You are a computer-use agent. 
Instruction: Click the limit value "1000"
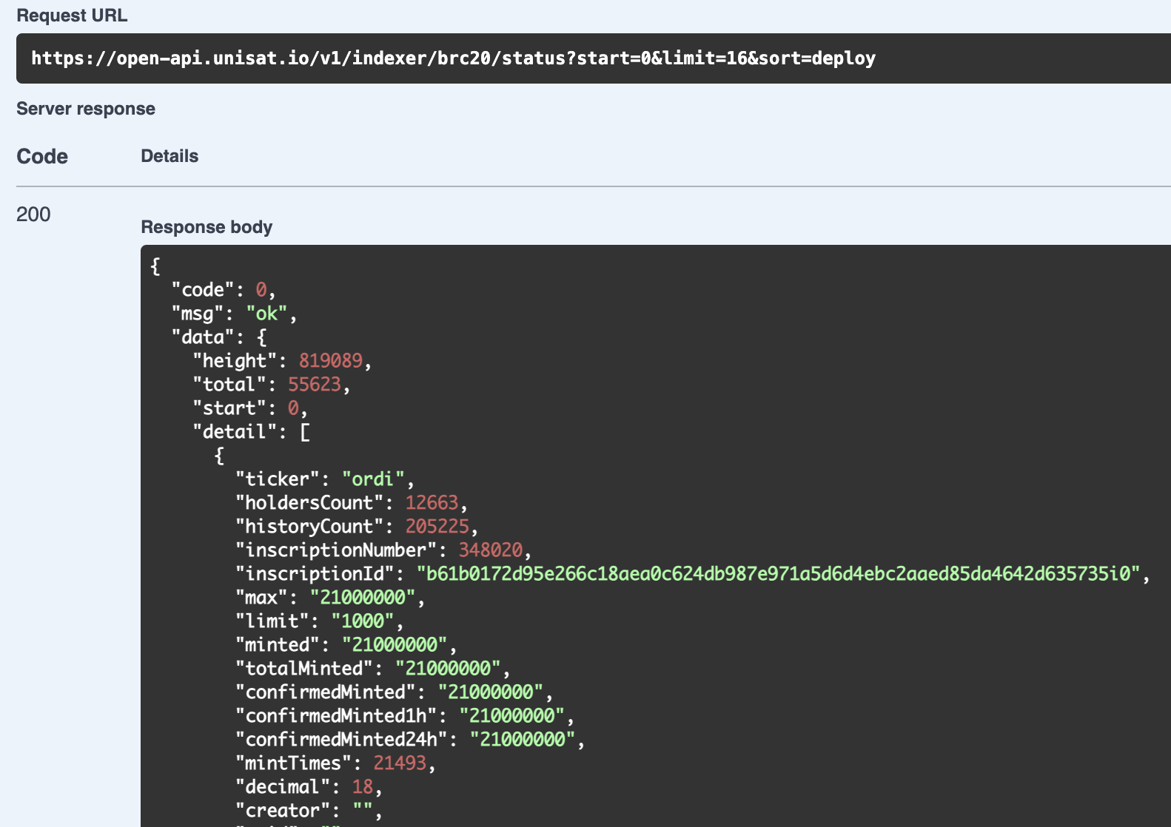tap(363, 621)
